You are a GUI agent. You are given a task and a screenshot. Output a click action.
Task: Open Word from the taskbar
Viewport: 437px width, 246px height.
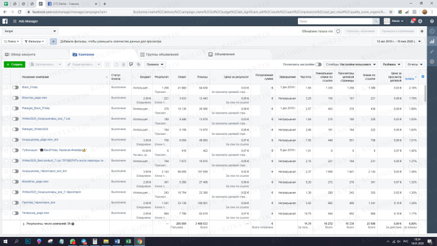[x=117, y=241]
